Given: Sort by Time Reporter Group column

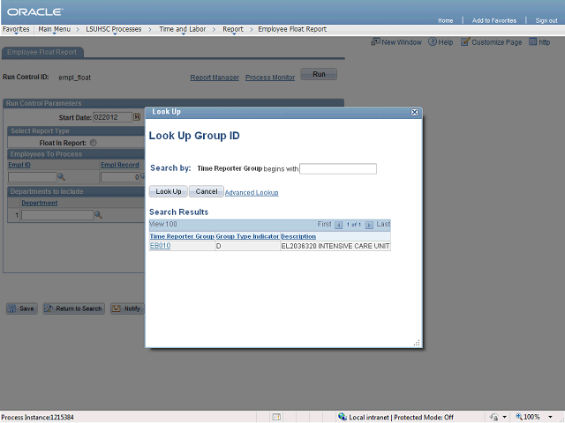Looking at the screenshot, I should 182,236.
